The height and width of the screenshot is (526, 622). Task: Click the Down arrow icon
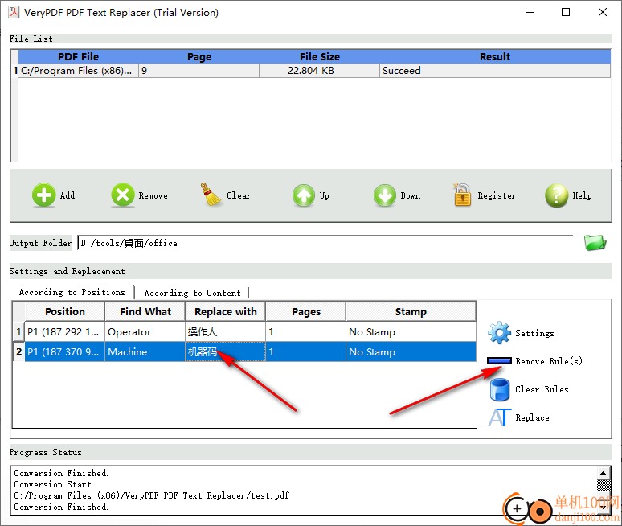point(385,195)
